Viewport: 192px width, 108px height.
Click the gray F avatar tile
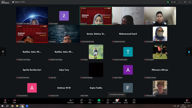[x=128, y=88]
